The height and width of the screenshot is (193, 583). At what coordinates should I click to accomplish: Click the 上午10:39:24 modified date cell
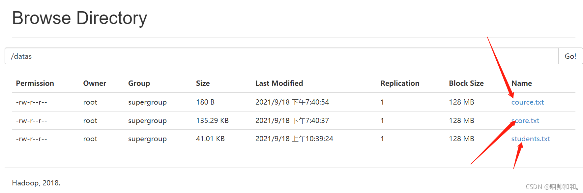click(x=294, y=139)
